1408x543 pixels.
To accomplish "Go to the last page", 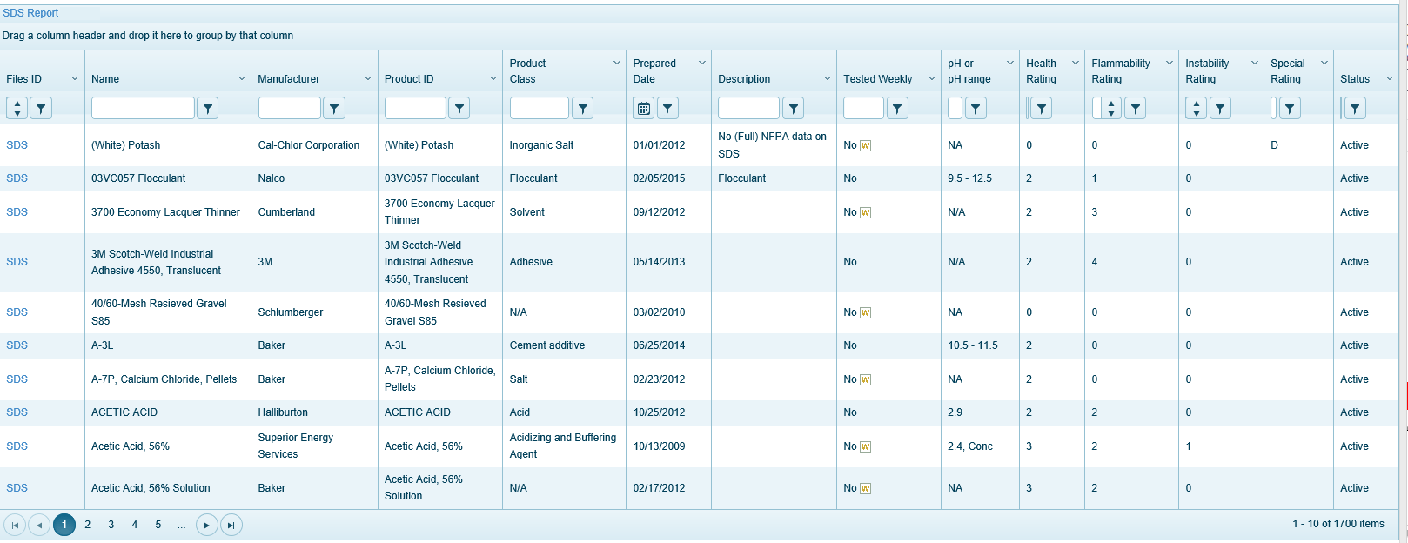I will tap(231, 525).
